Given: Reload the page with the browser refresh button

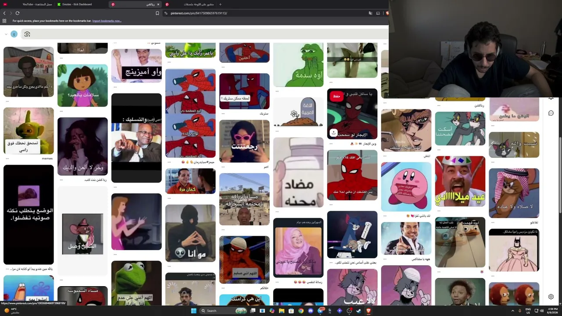Looking at the screenshot, I should [x=18, y=13].
